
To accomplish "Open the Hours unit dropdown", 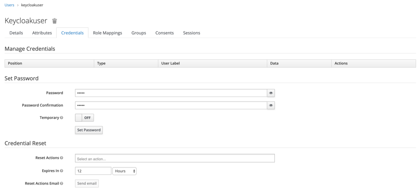I will tap(124, 171).
